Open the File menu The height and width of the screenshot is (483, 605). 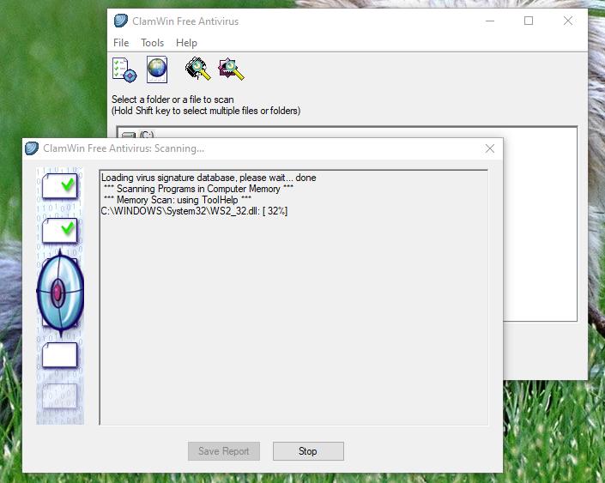click(121, 43)
